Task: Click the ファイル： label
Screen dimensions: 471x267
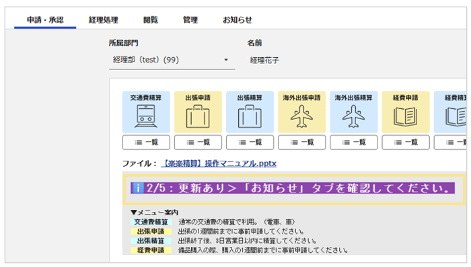Action: tap(140, 163)
